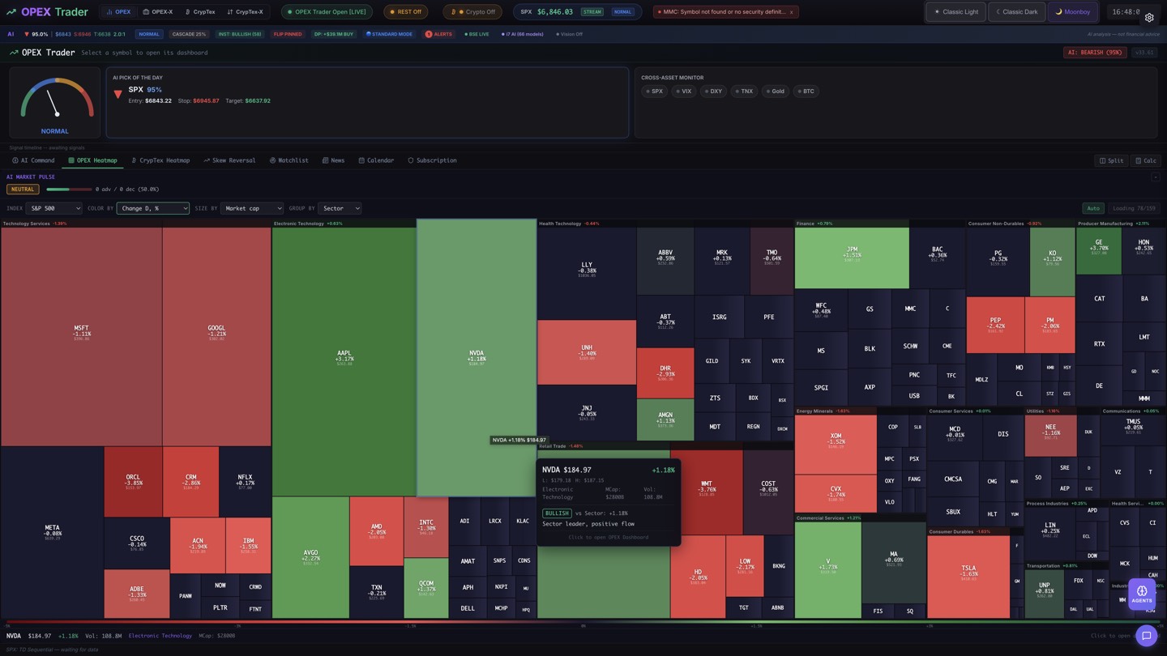The width and height of the screenshot is (1167, 656).
Task: Dismiss the MMC symbol error notification
Action: [792, 12]
